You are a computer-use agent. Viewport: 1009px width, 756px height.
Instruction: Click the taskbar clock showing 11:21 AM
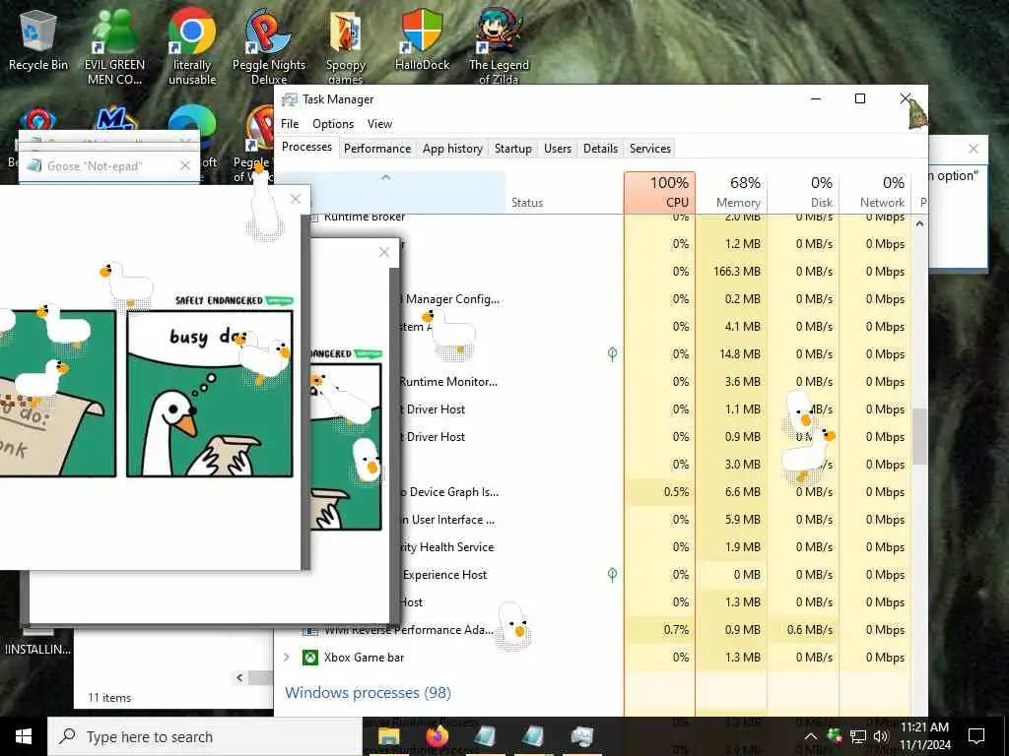[x=924, y=736]
